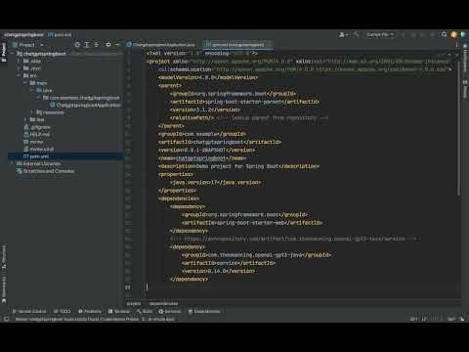
Task: Collapse the java folder arrow
Action: click(x=32, y=90)
